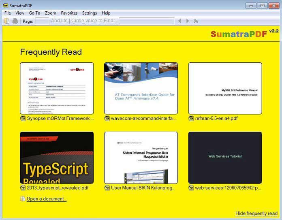Click the Hide frequently read link
282x220 pixels.
click(256, 214)
